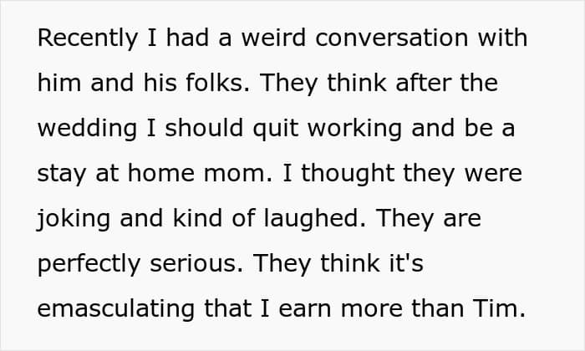Image resolution: width=585 pixels, height=351 pixels.
Task: Click the word "conversation"
Action: tap(392, 38)
